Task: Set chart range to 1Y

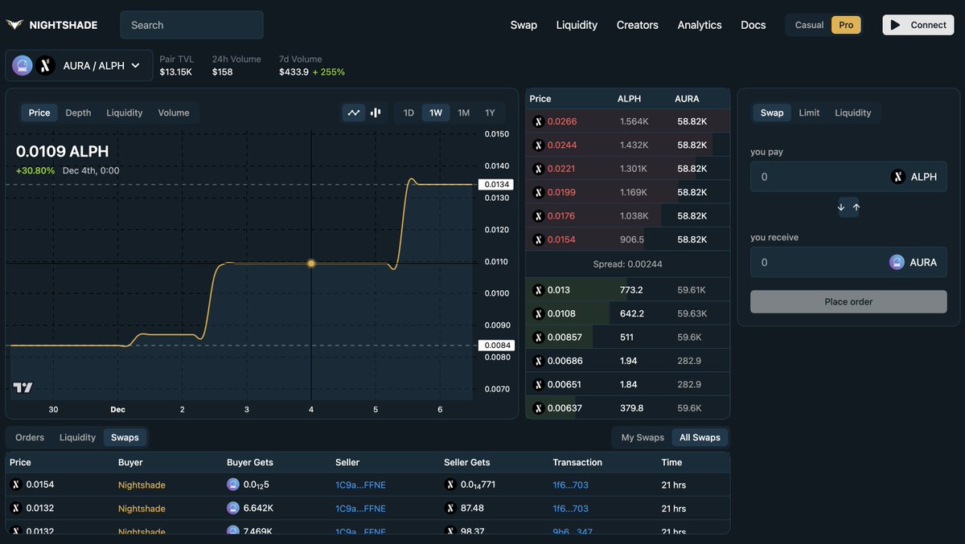Action: point(490,112)
